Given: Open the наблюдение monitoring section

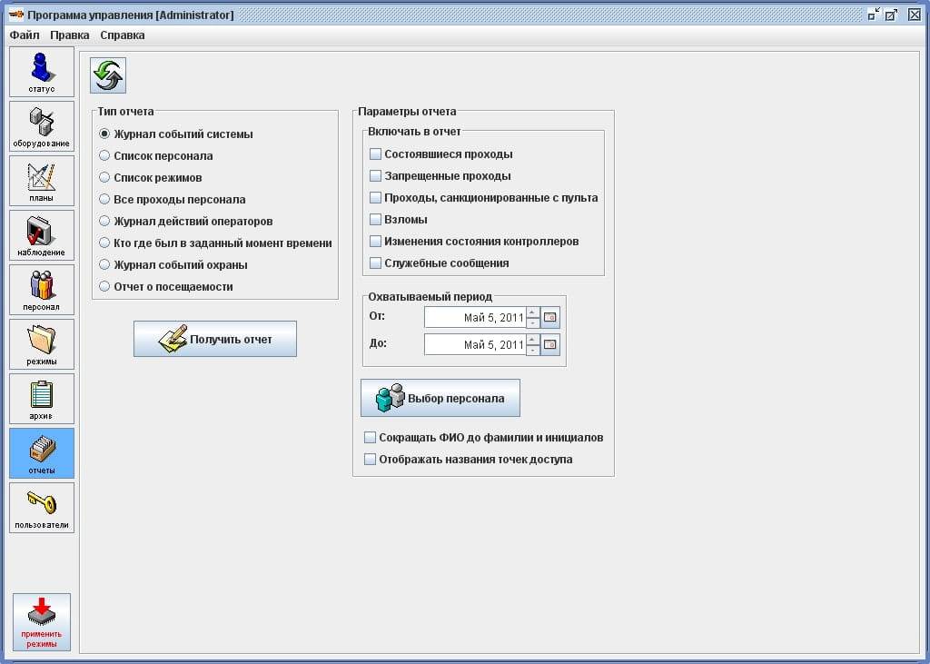Looking at the screenshot, I should (42, 235).
